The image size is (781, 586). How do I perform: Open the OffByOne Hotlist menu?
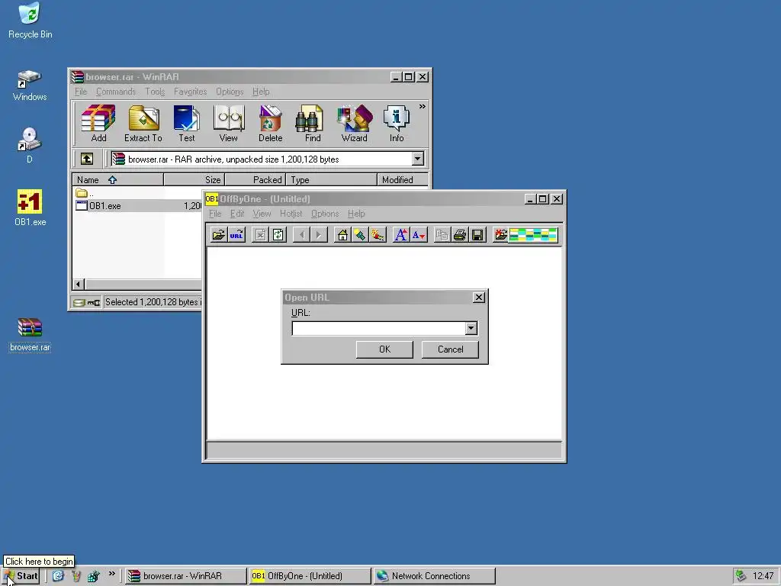[x=291, y=214]
